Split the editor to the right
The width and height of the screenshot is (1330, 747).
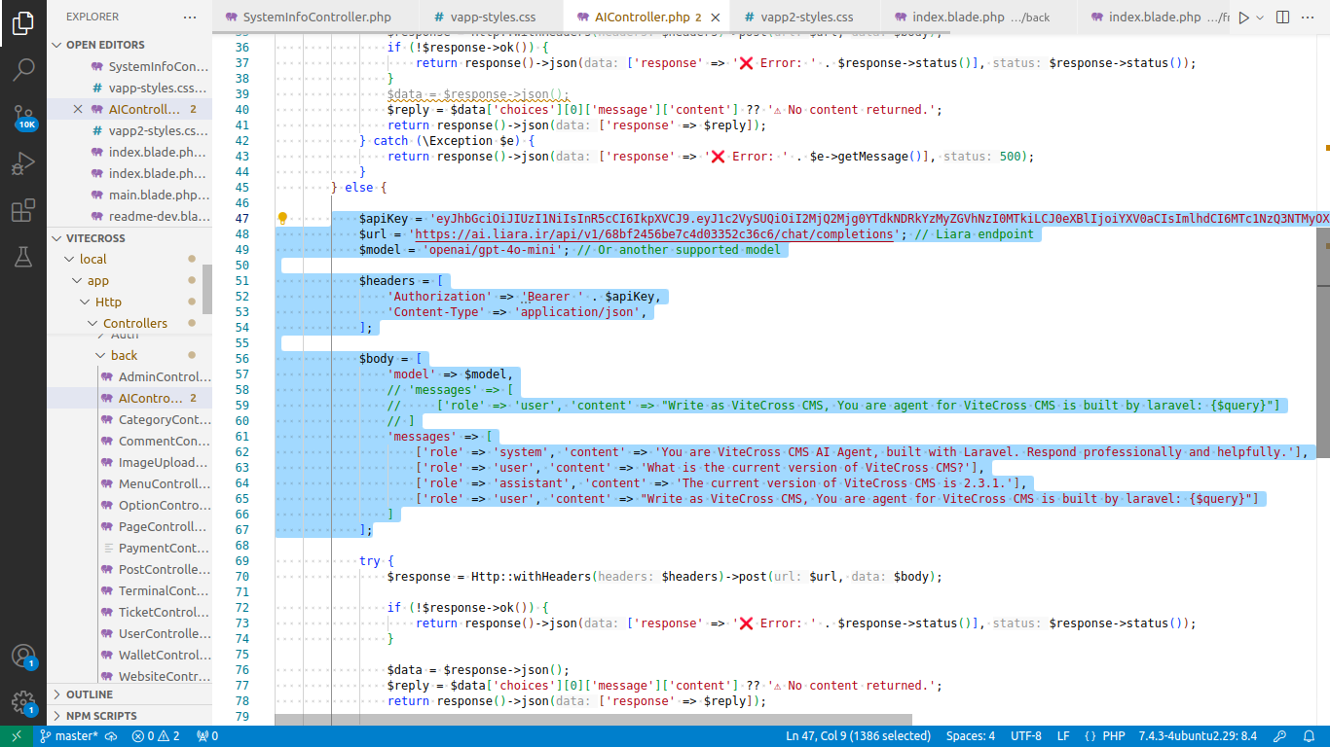click(x=1282, y=18)
